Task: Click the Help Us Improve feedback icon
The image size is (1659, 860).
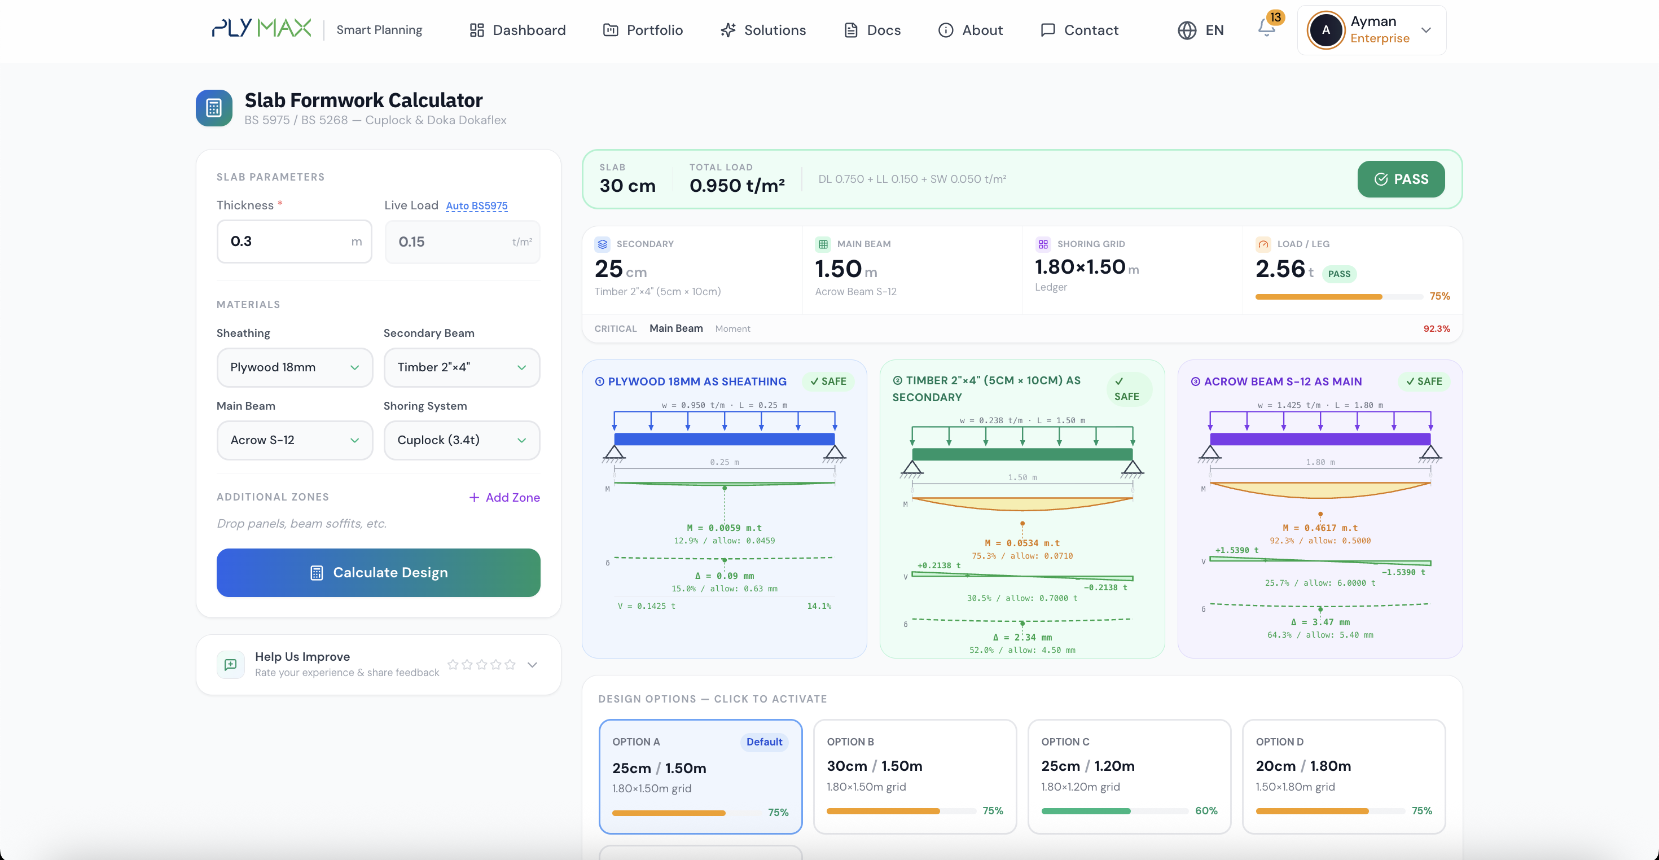Action: [231, 664]
